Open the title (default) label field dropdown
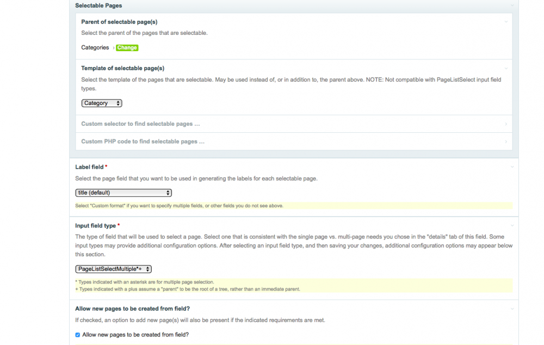The width and height of the screenshot is (544, 345). [x=123, y=193]
